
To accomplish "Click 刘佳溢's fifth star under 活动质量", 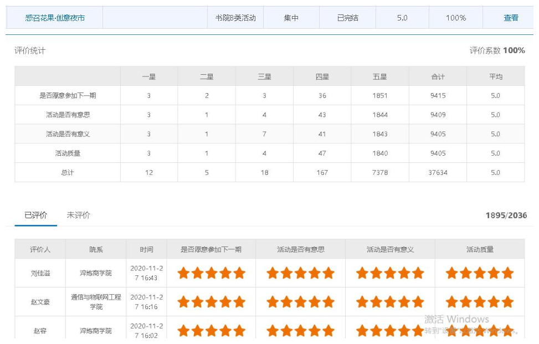I will pos(507,273).
